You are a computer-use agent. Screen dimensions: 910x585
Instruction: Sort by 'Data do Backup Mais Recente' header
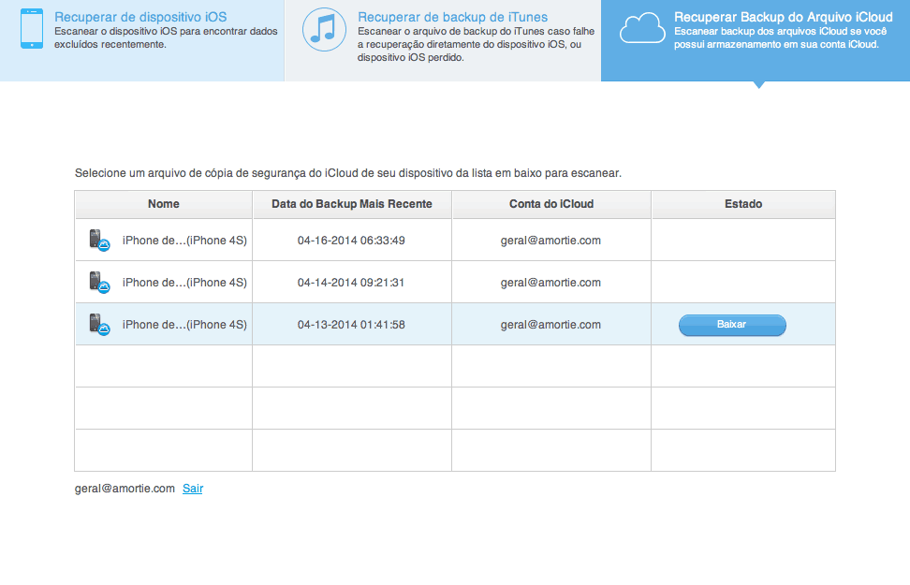352,204
